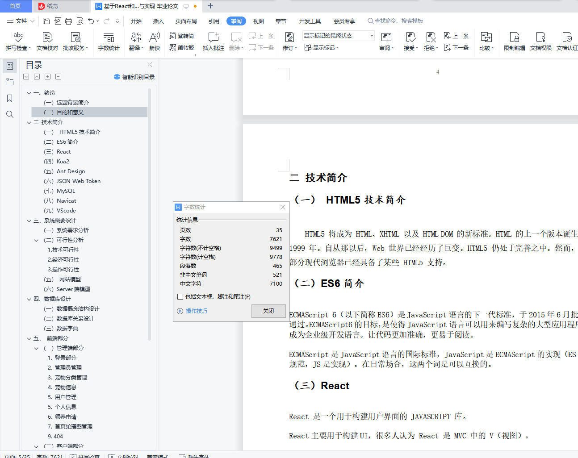The height and width of the screenshot is (458, 578).
Task: Collapse the 四、数据库设计 tree node
Action: [x=29, y=299]
